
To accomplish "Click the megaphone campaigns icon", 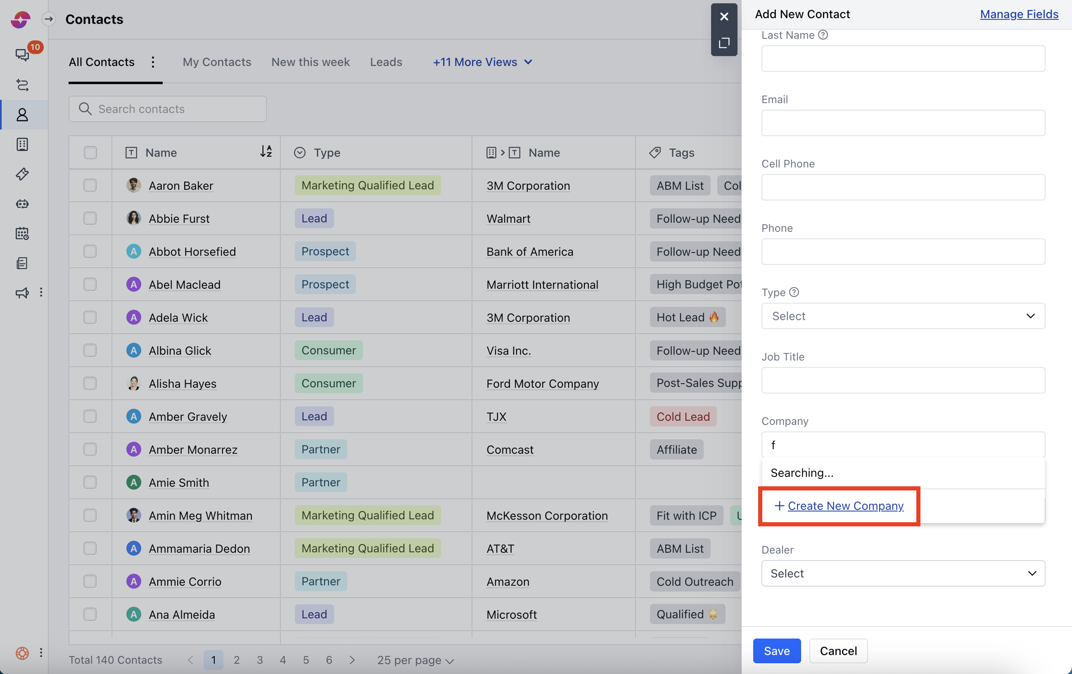I will click(22, 292).
